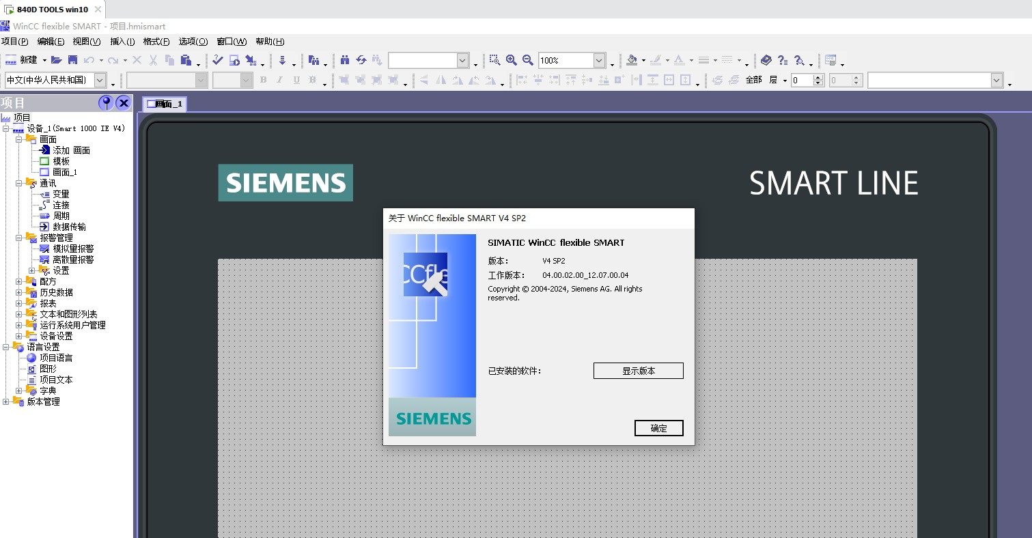Open the 层 layer dropdown arrow

coord(785,80)
